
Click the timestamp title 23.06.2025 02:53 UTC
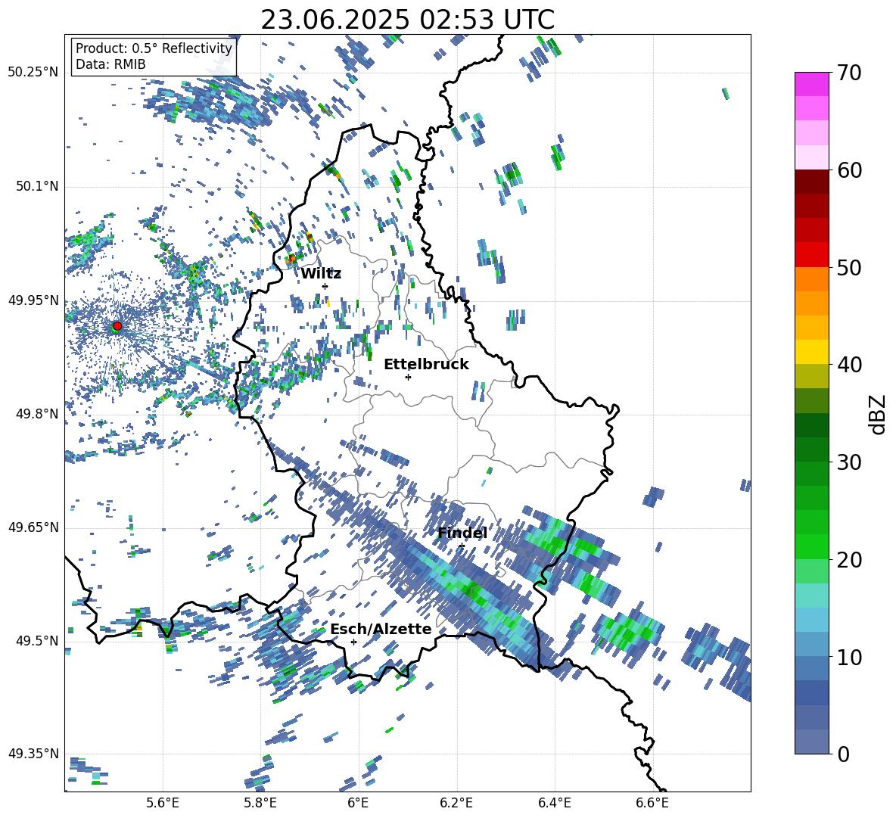[407, 20]
